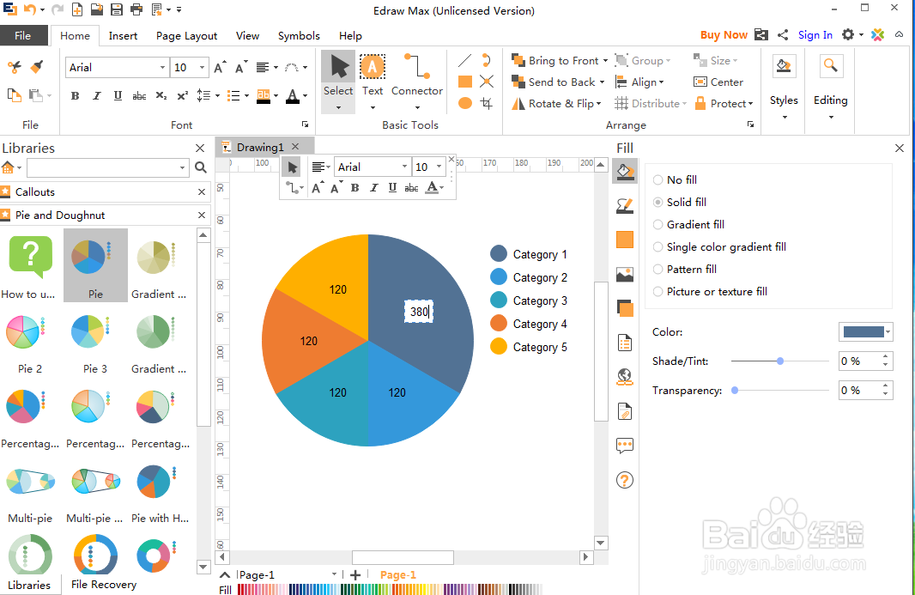The width and height of the screenshot is (915, 595).
Task: Increase the Shade/Tint percentage stepper
Action: (x=886, y=357)
